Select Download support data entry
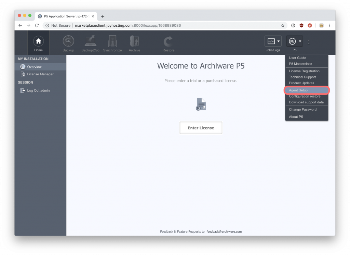Image resolution: width=350 pixels, height=255 pixels. click(x=307, y=102)
